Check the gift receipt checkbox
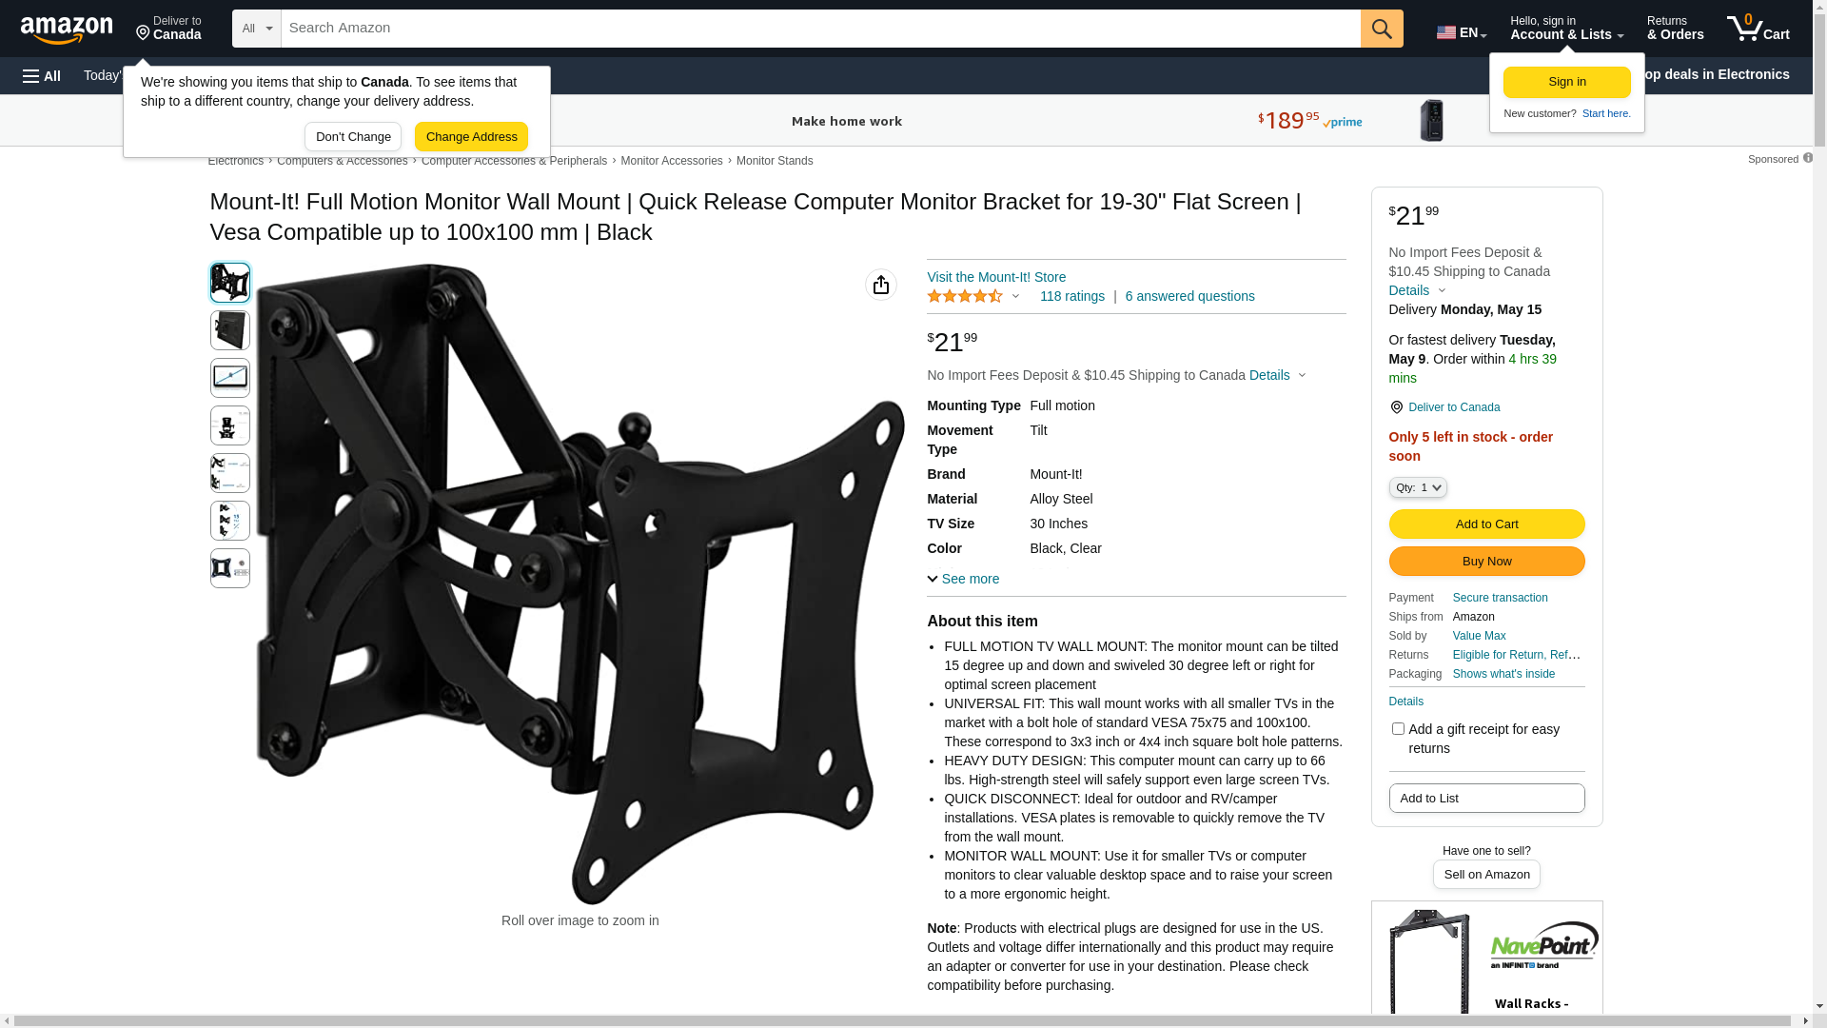 pos(1398,729)
